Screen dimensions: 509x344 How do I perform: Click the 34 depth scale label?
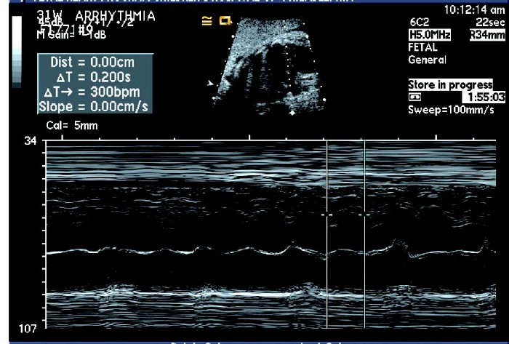point(31,142)
